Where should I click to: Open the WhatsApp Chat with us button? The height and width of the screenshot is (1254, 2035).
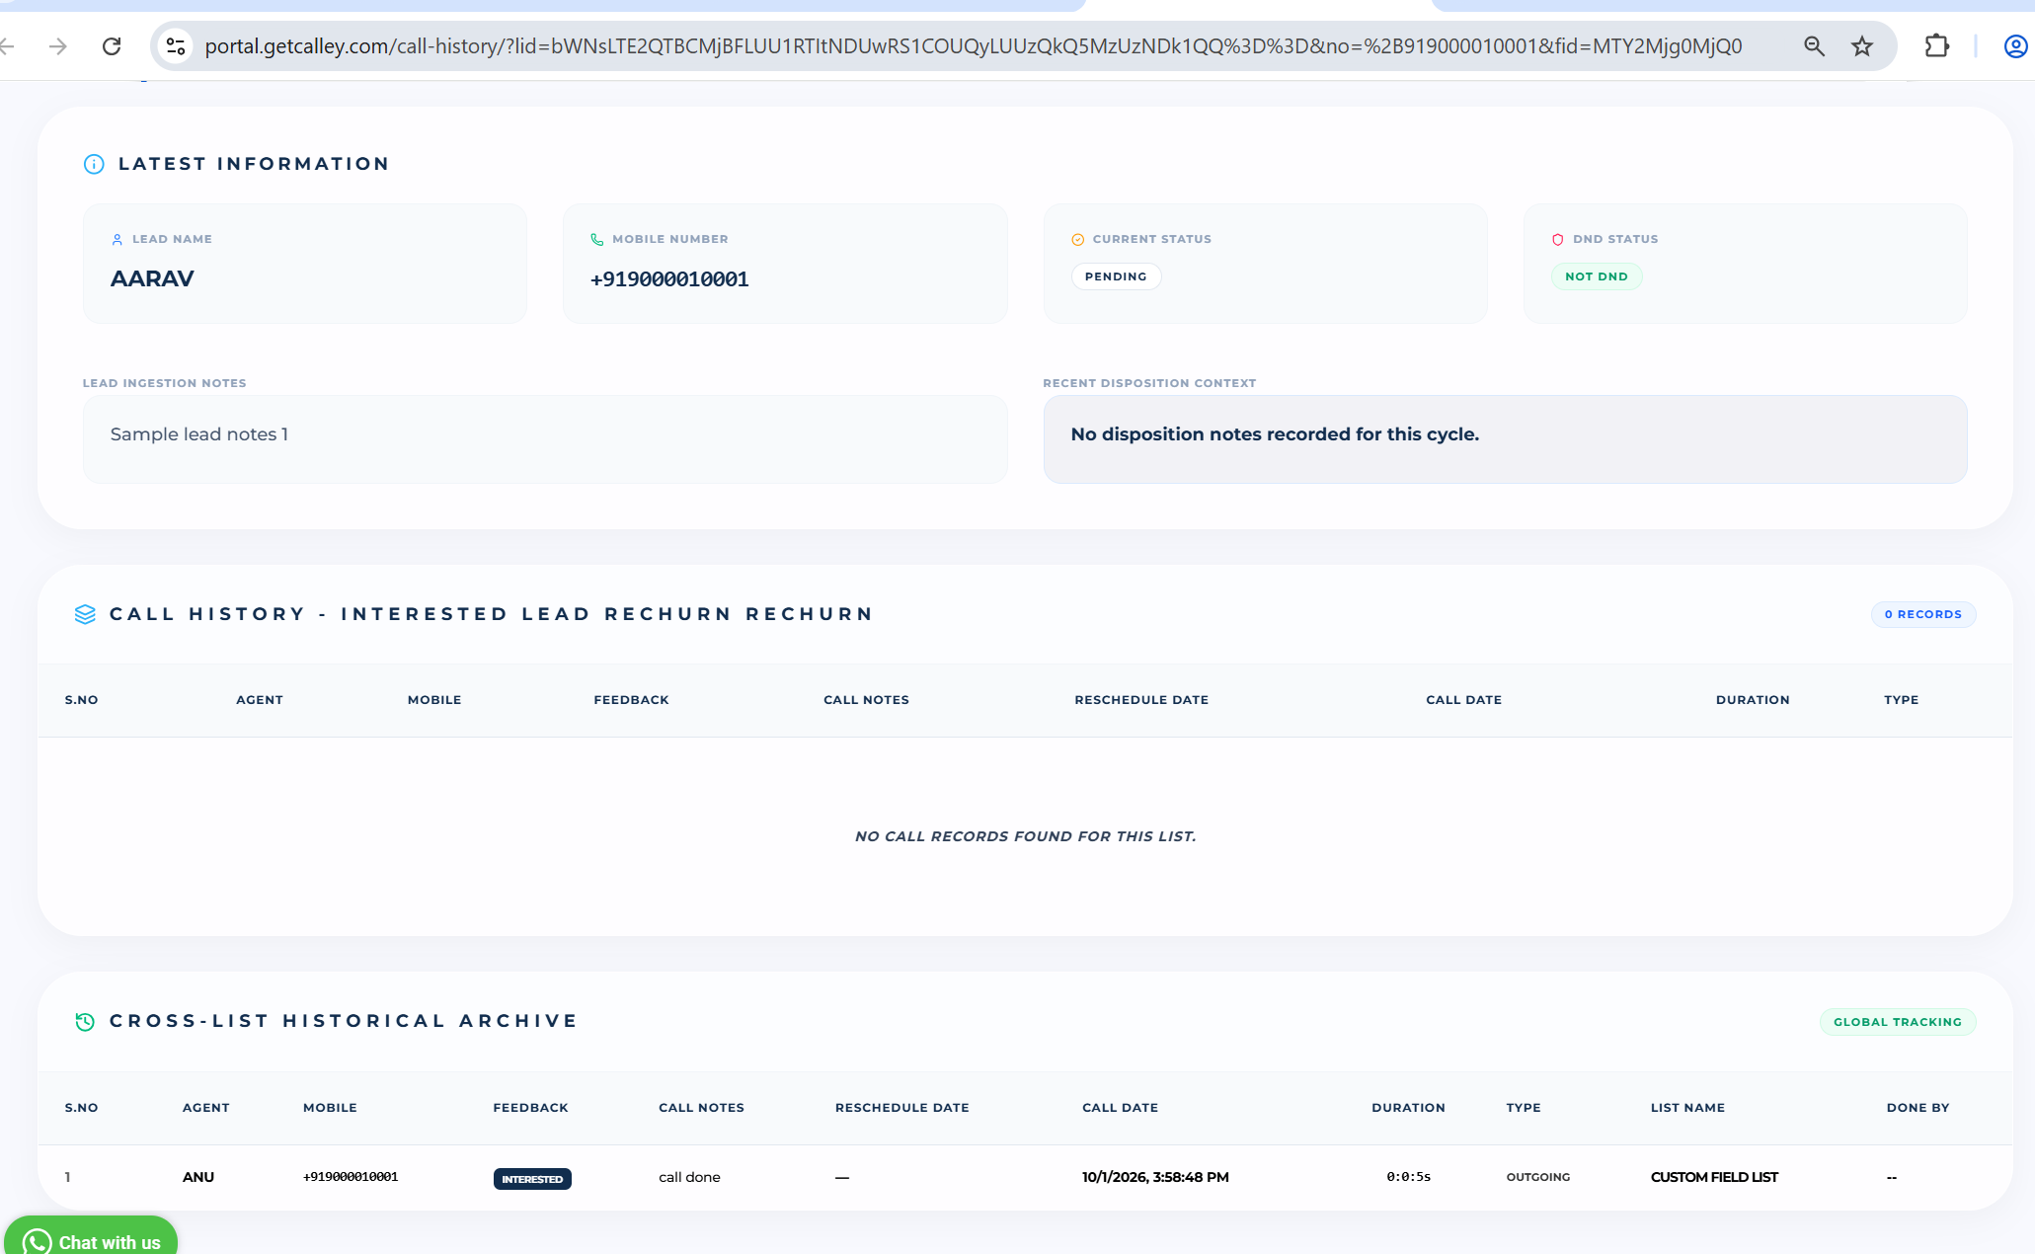point(91,1236)
